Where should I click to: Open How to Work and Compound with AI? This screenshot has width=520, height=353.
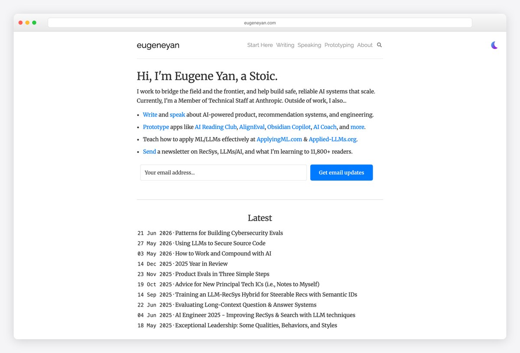tap(223, 253)
